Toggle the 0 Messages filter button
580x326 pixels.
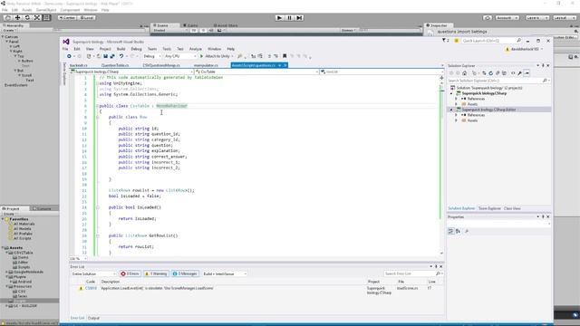[x=185, y=273]
